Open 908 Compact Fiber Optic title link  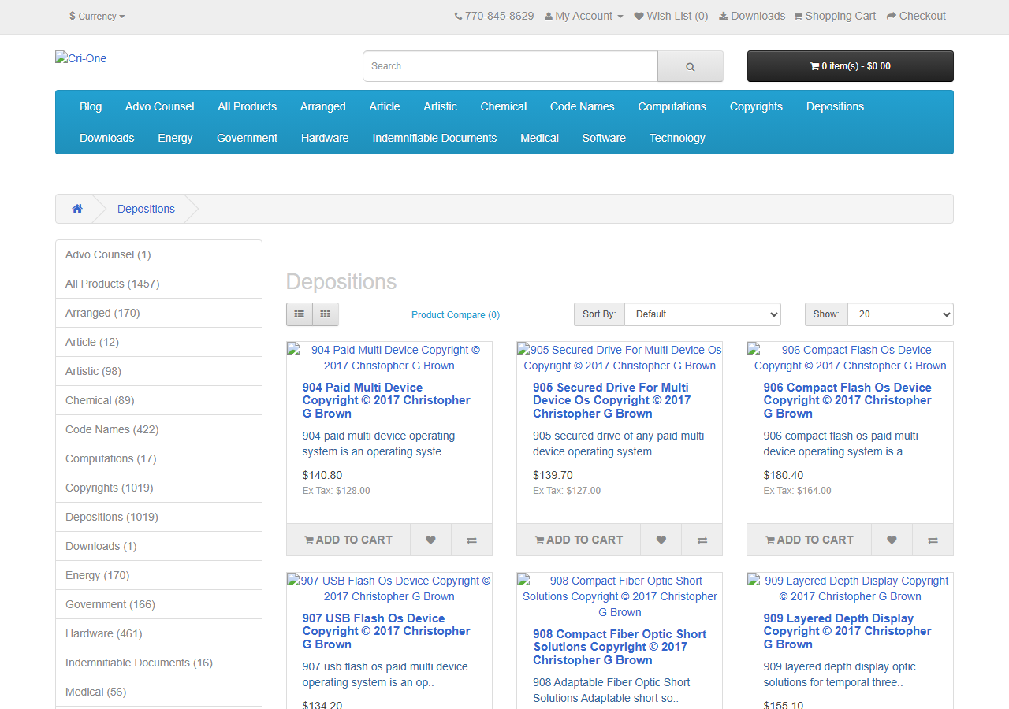click(620, 647)
